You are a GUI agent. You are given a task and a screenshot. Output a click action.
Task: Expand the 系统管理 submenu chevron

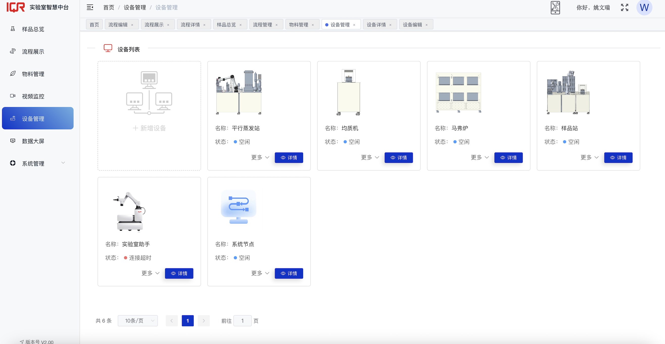63,163
